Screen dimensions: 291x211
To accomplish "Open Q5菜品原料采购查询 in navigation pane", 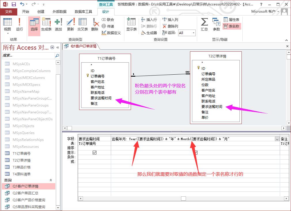I will (x=29, y=207).
